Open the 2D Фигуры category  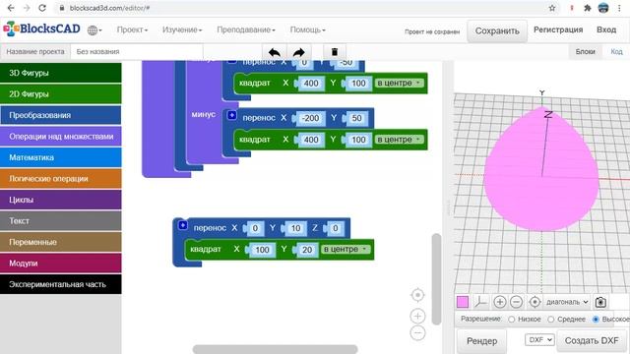[61, 94]
